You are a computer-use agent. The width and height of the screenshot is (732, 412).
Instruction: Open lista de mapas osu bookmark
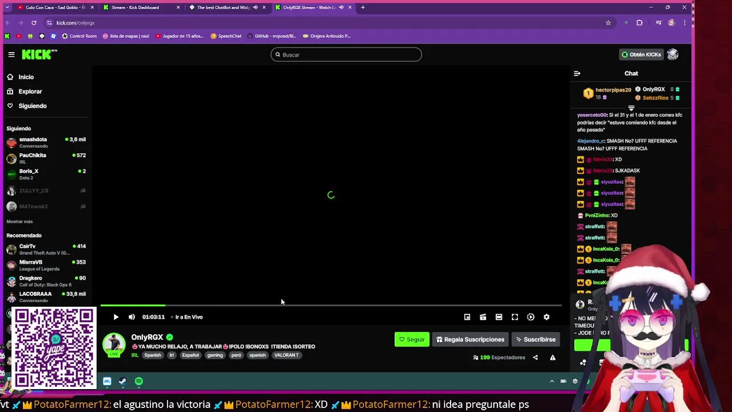[126, 36]
